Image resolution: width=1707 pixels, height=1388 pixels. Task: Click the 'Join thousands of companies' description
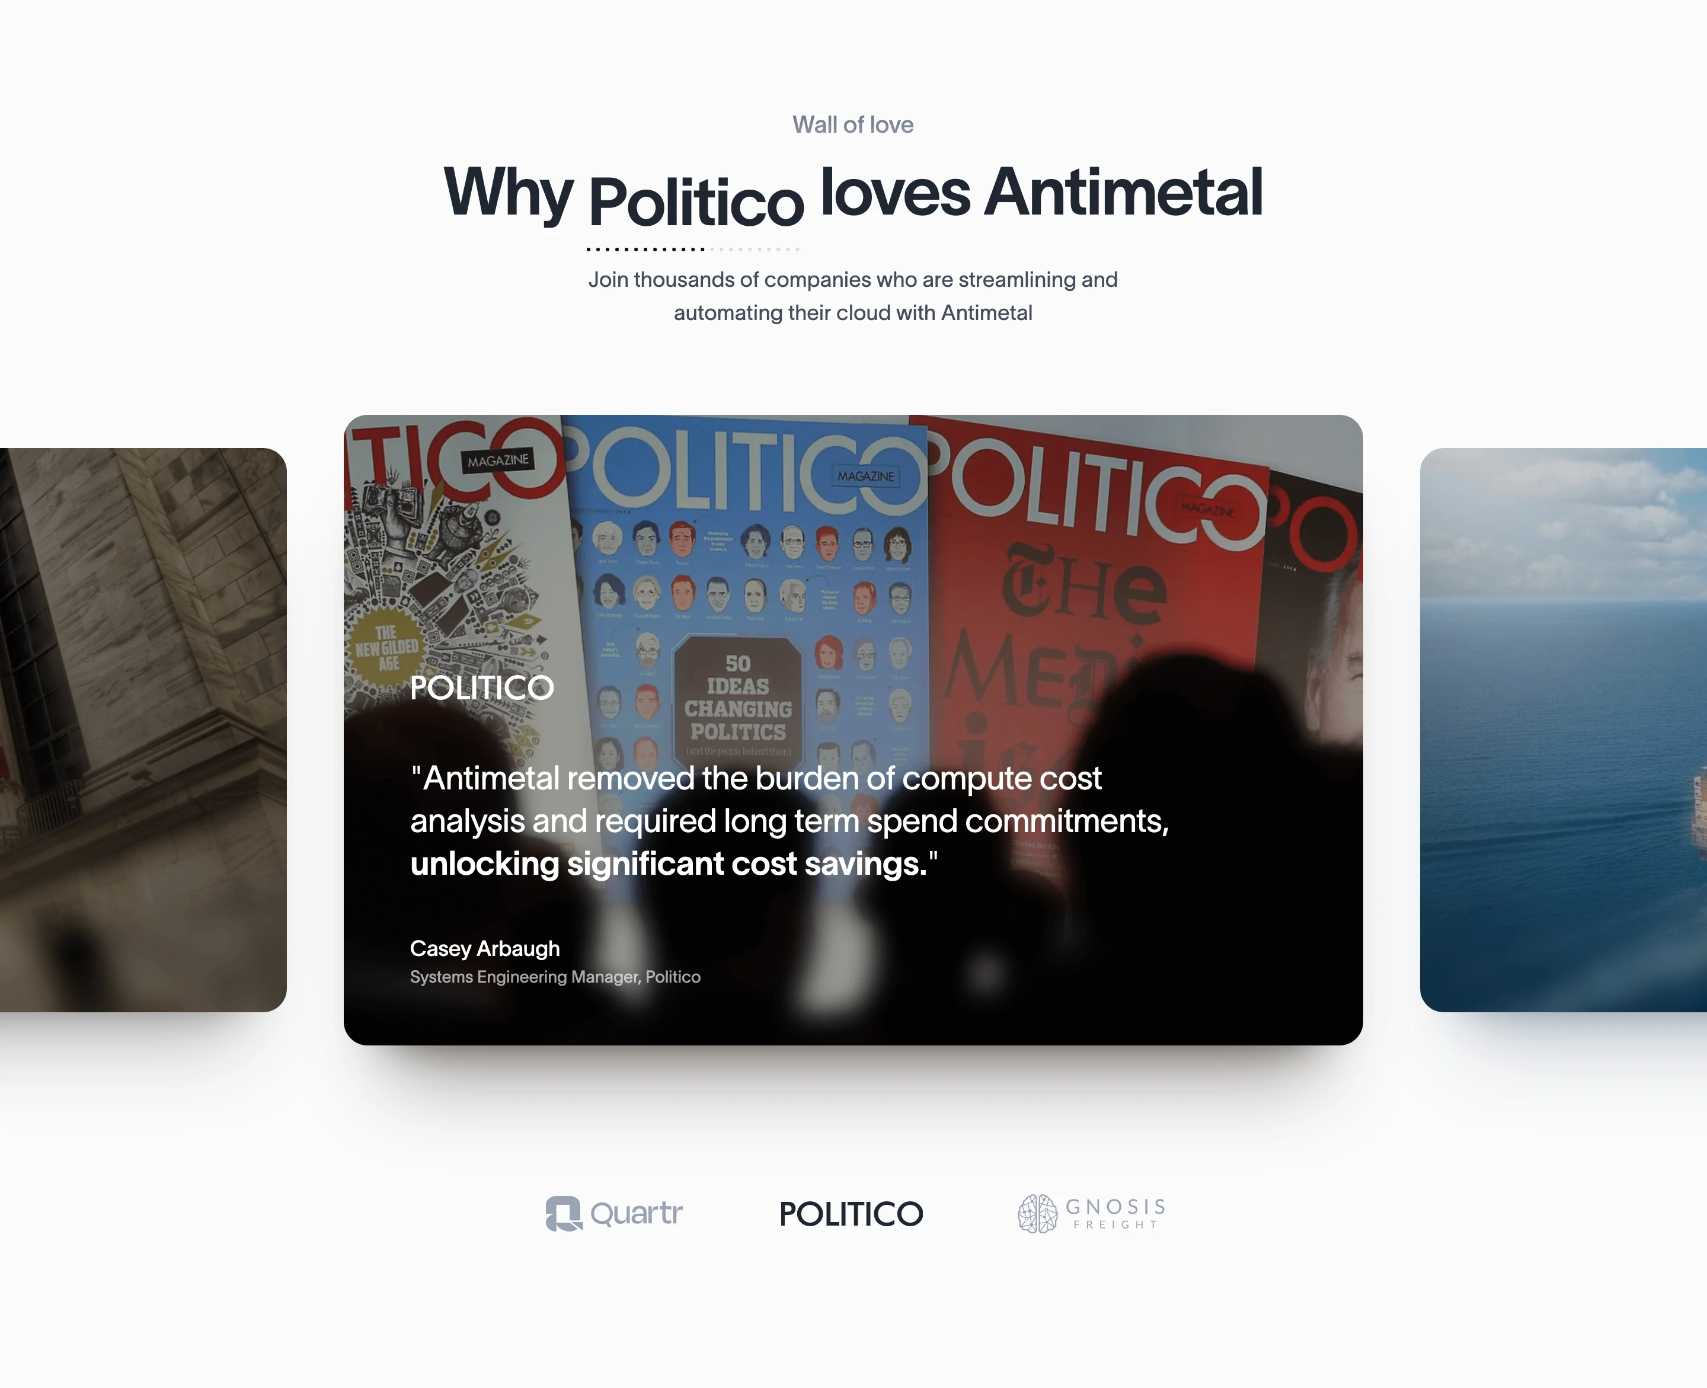(853, 296)
